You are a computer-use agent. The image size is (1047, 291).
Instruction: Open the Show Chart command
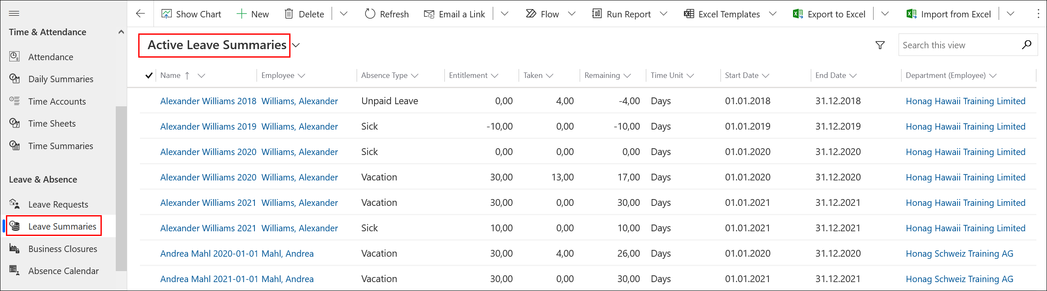(191, 14)
